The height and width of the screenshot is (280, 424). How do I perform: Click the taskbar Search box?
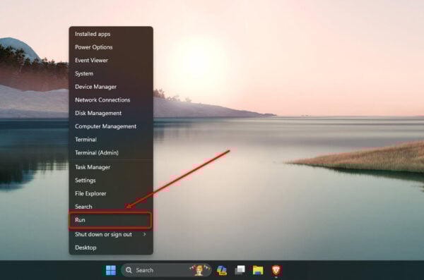166,270
